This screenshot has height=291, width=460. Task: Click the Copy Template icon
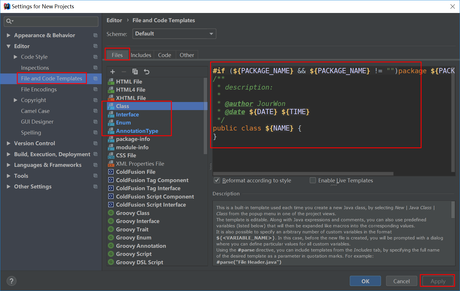[135, 72]
